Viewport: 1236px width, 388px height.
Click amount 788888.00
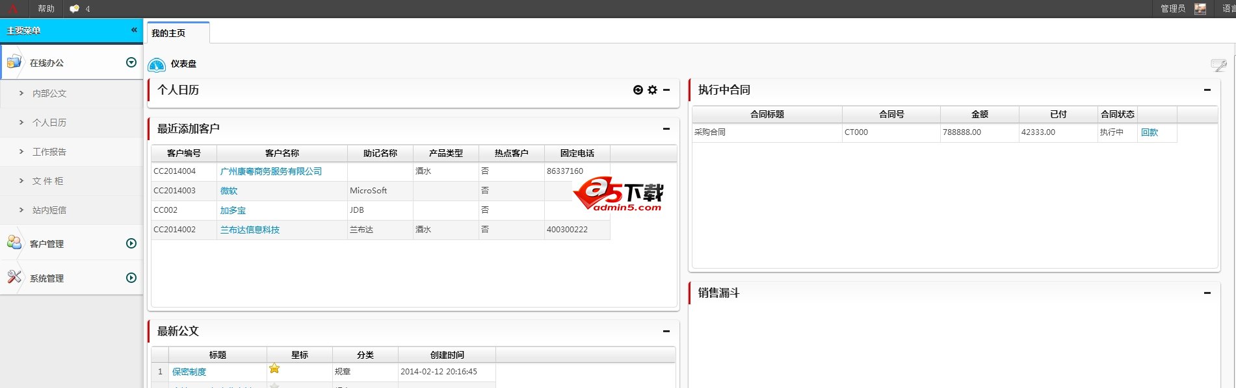[962, 132]
